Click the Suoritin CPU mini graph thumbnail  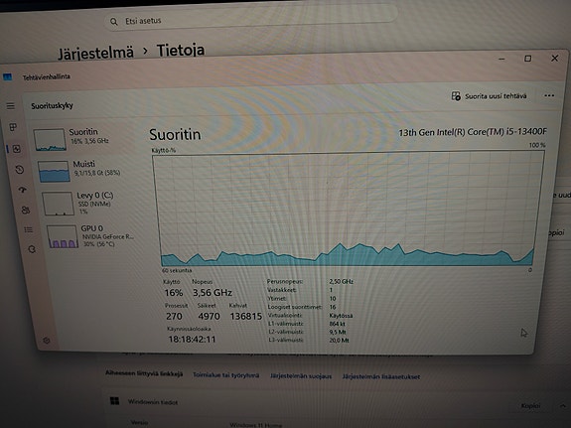click(x=50, y=139)
